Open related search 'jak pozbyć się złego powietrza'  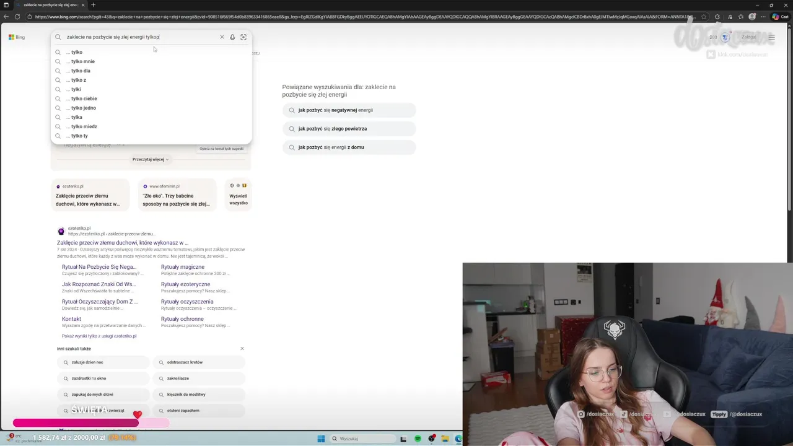pyautogui.click(x=349, y=129)
